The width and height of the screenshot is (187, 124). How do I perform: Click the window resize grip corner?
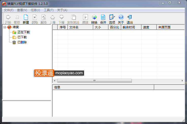[x=183, y=120]
